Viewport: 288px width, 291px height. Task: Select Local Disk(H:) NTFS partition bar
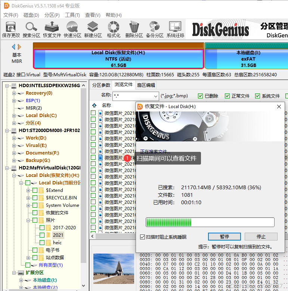[x=118, y=59]
